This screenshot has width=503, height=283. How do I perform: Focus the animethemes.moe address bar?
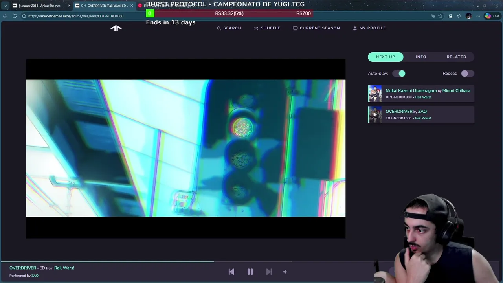click(x=224, y=16)
